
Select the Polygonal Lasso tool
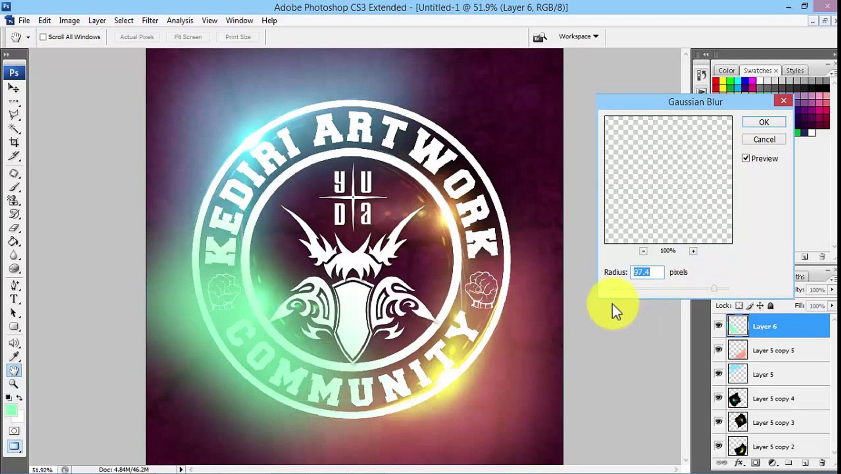click(x=14, y=115)
